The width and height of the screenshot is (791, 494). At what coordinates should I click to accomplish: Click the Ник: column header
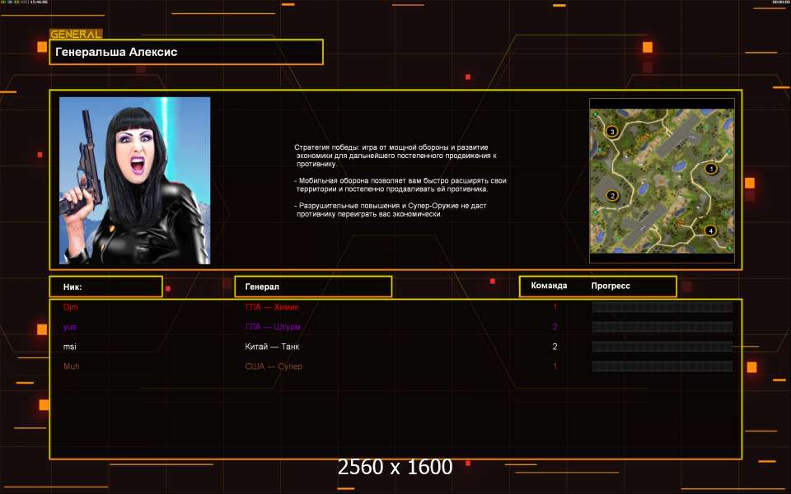(105, 287)
